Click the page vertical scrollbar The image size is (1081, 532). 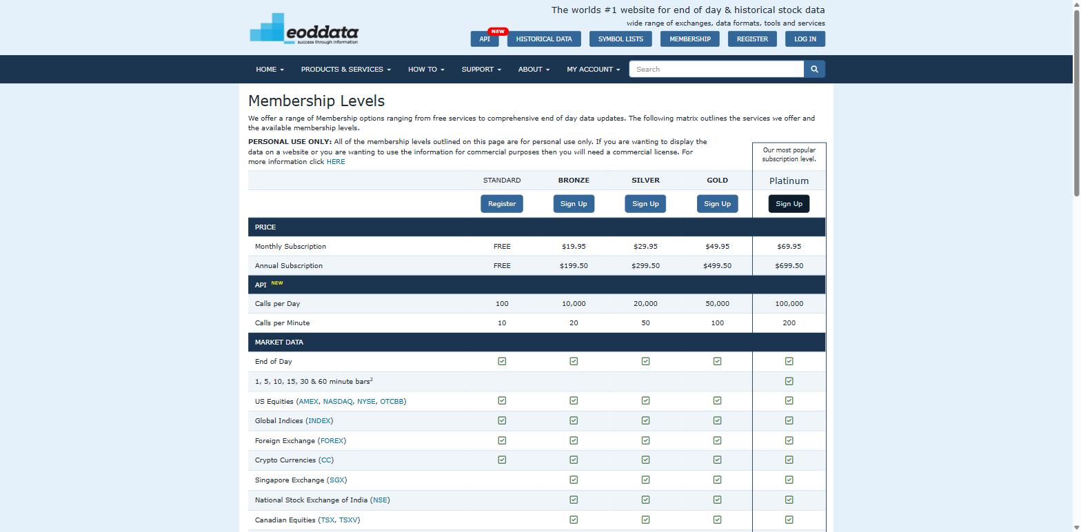[1077, 103]
